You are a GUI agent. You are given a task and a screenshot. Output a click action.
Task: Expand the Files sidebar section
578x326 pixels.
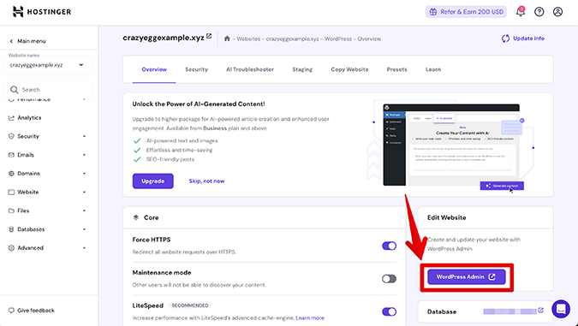tap(85, 211)
